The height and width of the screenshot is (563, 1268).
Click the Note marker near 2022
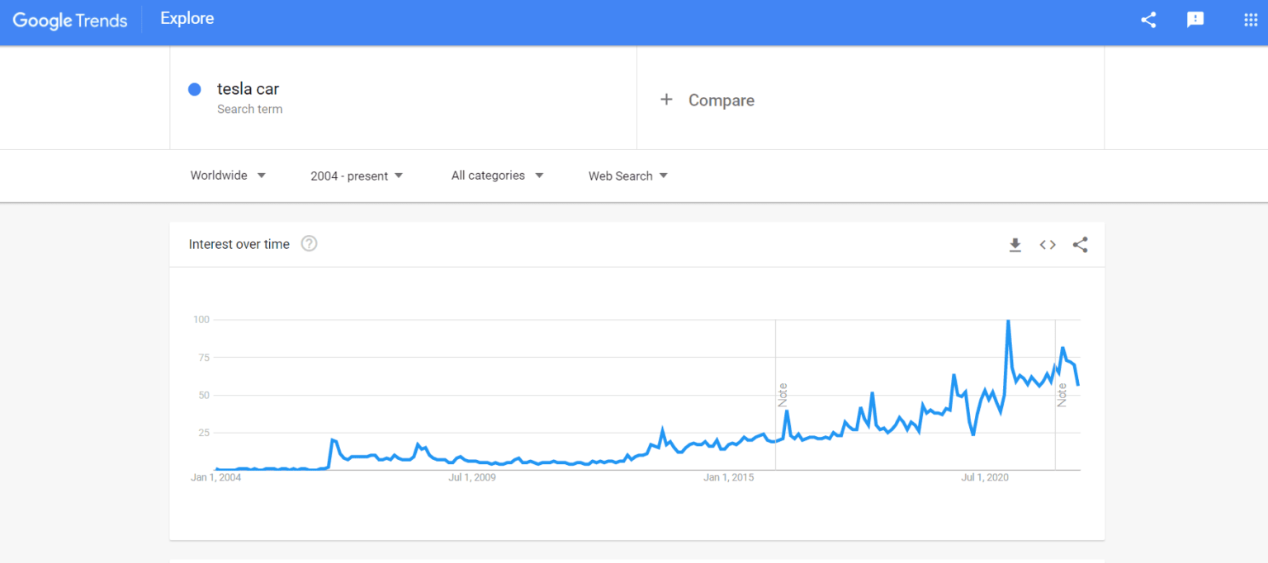click(x=1062, y=395)
